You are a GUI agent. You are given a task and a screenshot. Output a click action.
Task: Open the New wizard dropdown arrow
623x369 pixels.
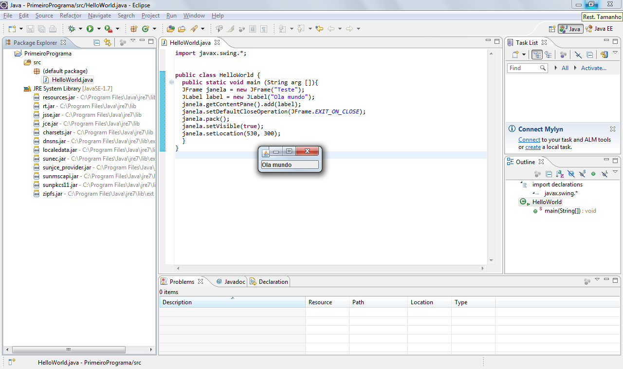[21, 29]
